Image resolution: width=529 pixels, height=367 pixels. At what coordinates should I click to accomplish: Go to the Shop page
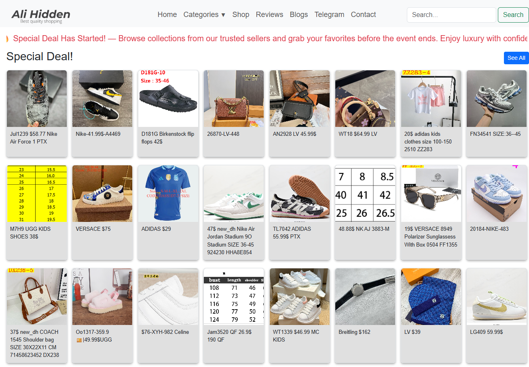(241, 15)
